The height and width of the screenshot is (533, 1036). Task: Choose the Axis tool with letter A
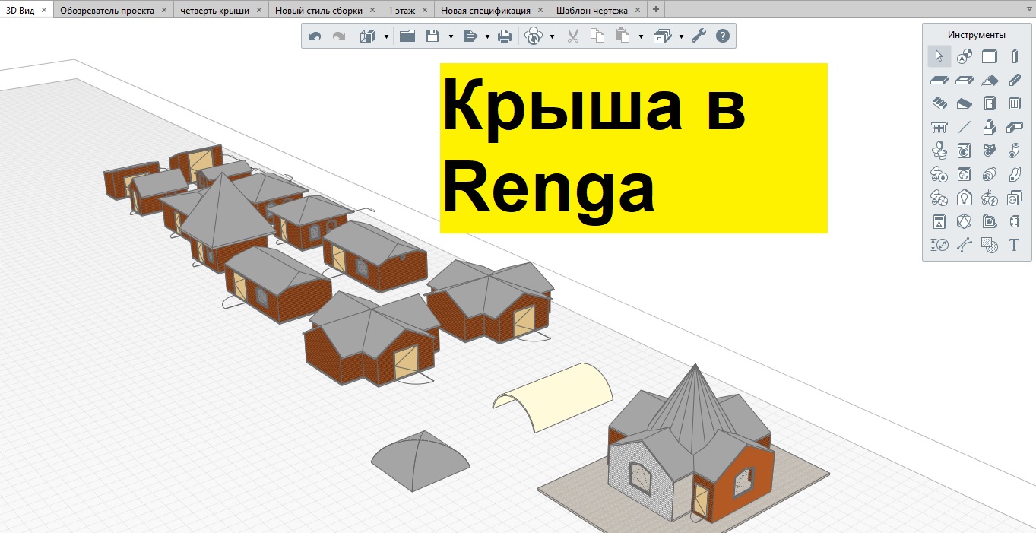coord(964,56)
